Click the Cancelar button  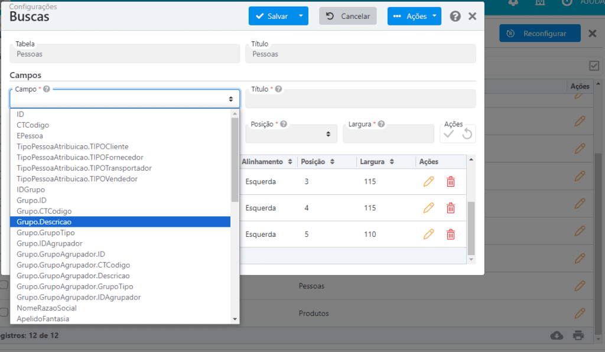pyautogui.click(x=347, y=16)
